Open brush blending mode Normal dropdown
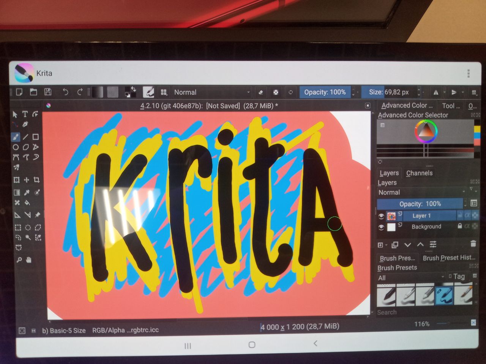 [x=211, y=92]
